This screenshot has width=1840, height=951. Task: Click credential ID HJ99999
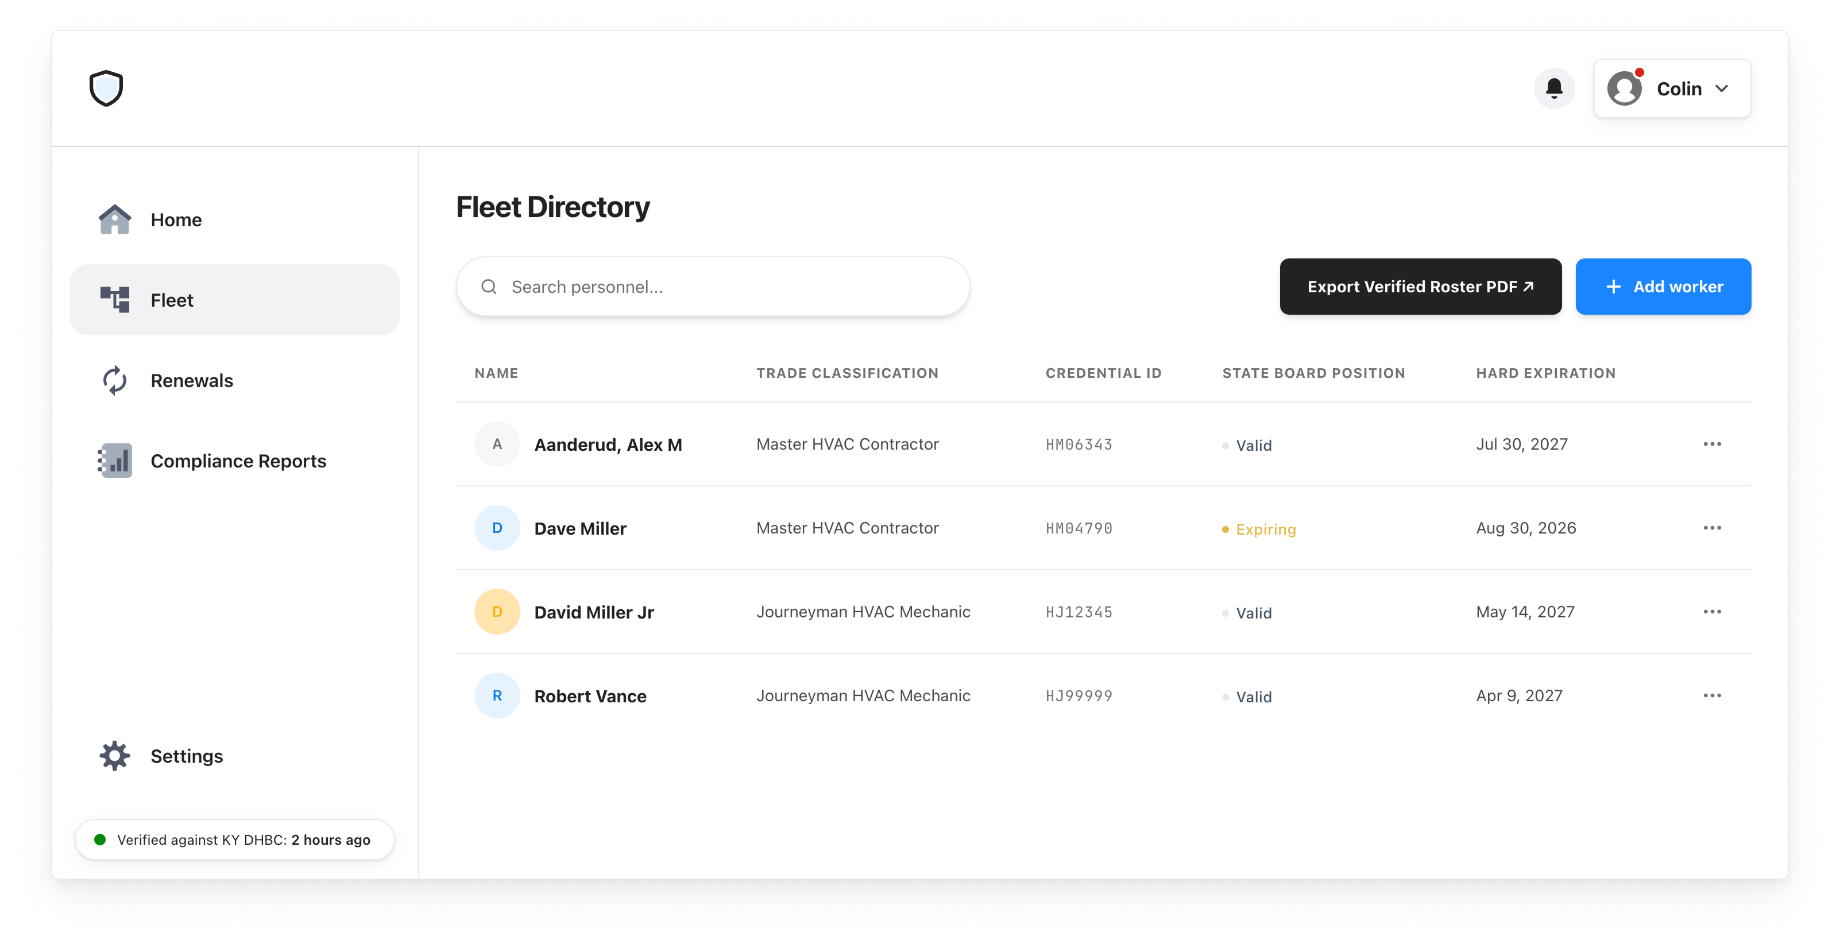coord(1079,696)
